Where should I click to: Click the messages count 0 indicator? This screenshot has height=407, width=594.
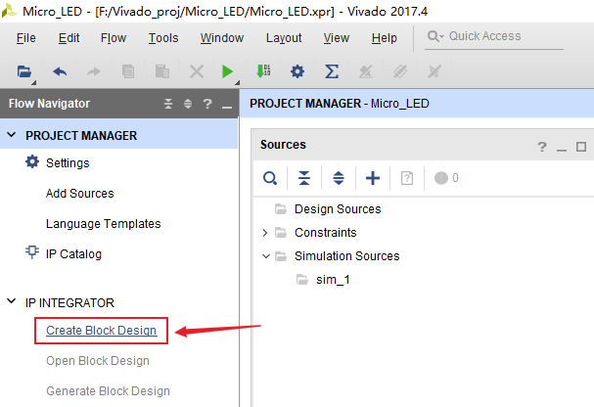click(x=446, y=178)
